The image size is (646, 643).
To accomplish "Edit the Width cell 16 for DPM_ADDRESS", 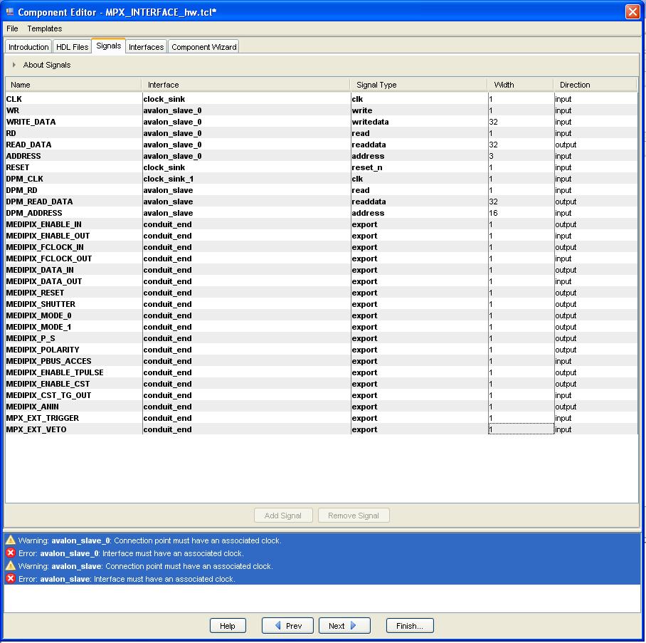I will (x=521, y=213).
